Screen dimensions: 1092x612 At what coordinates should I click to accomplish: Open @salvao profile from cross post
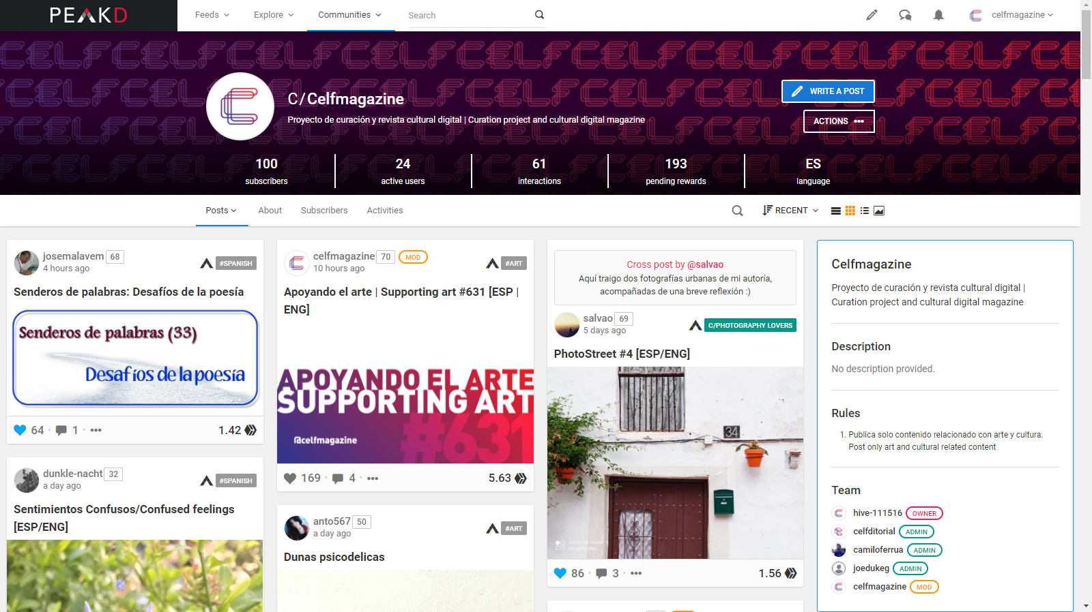click(x=705, y=264)
